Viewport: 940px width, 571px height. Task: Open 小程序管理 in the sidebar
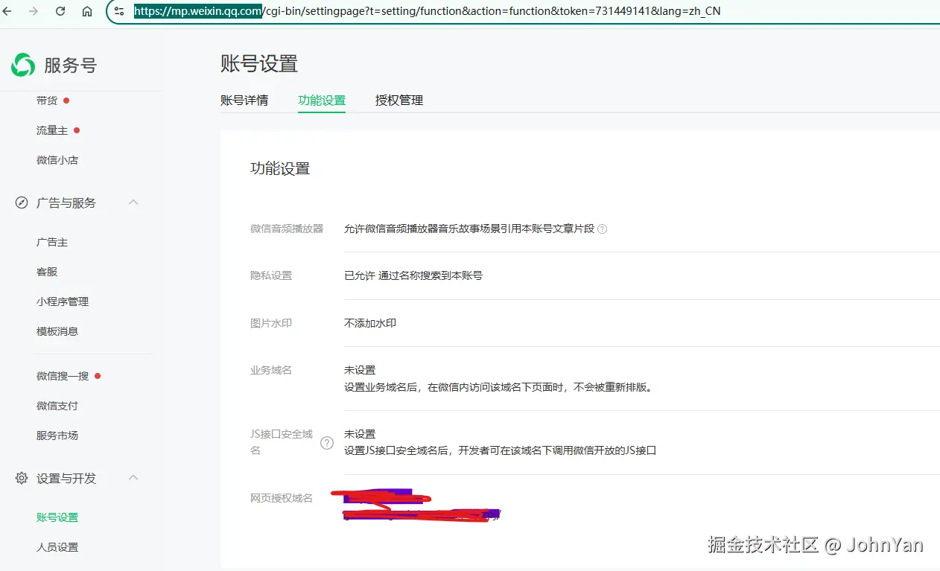point(63,302)
